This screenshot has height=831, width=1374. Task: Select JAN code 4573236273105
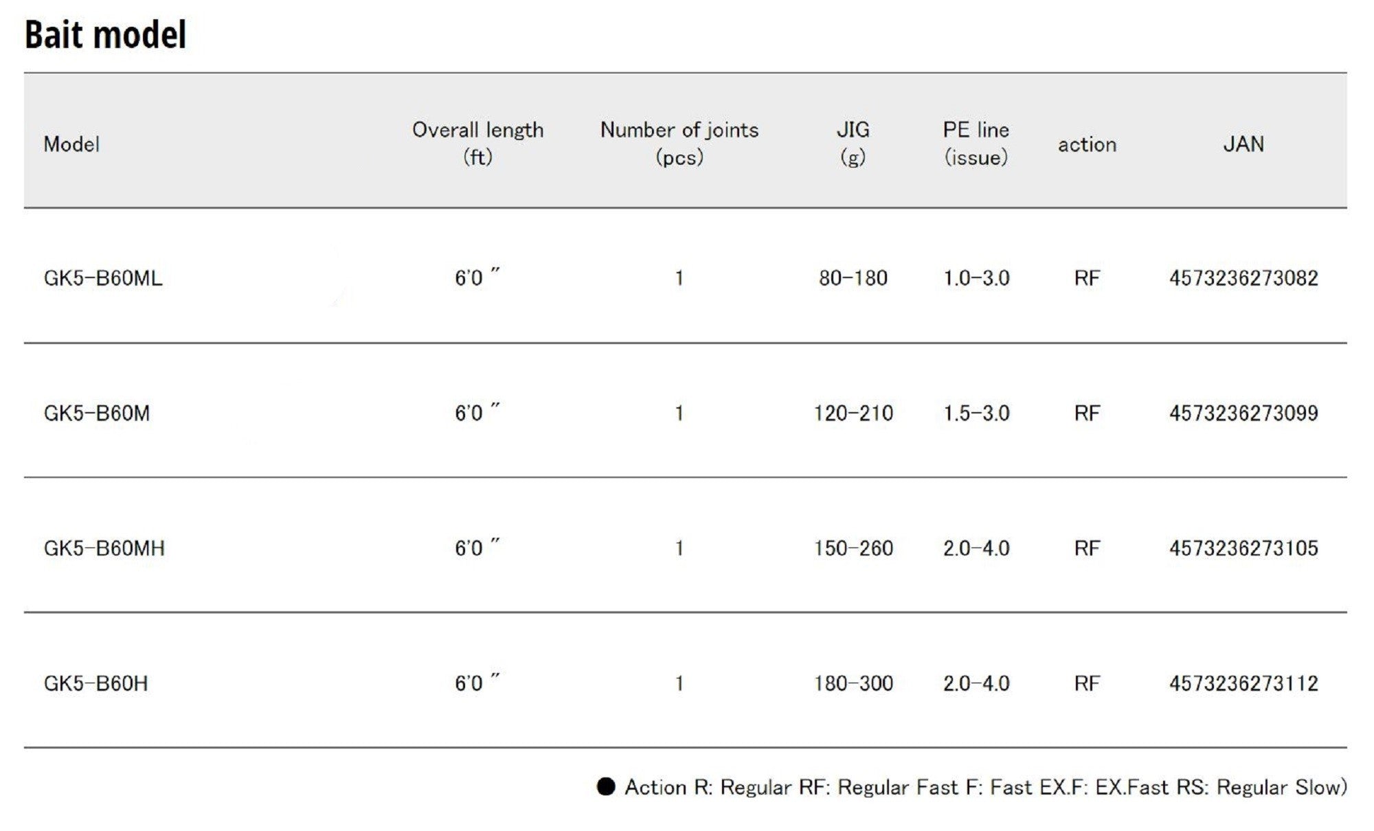1243,549
